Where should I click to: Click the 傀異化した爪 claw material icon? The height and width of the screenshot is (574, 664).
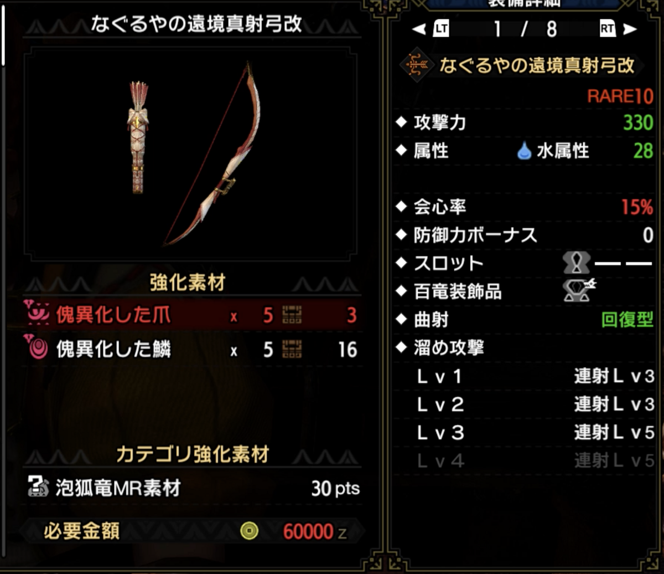(x=37, y=314)
